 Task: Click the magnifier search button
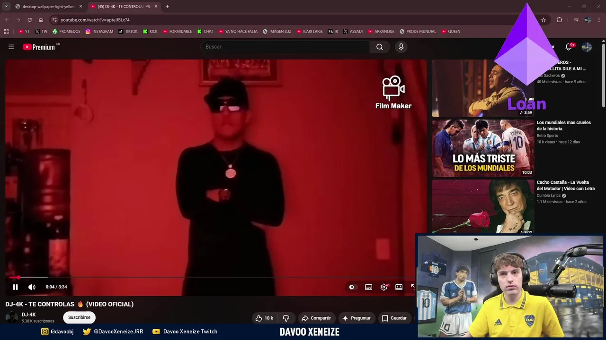click(380, 47)
